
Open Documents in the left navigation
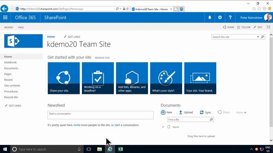[x=11, y=68]
